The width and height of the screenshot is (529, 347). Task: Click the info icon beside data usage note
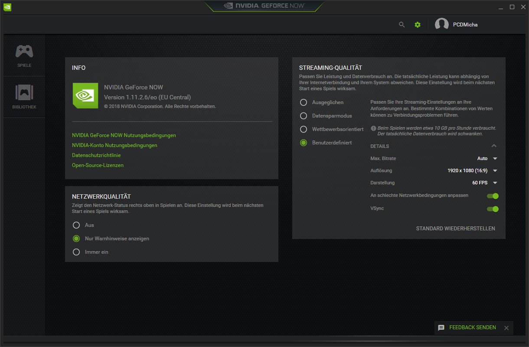point(373,128)
